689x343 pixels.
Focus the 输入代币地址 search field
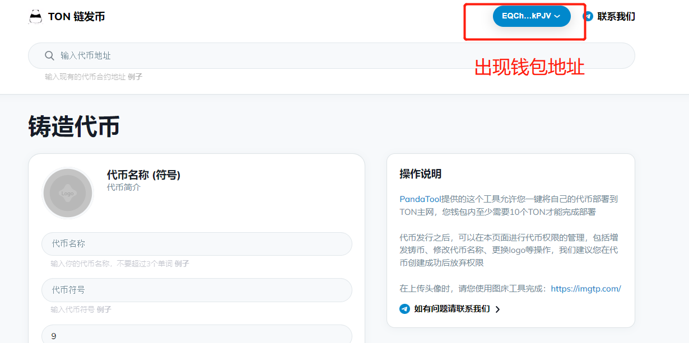(336, 56)
